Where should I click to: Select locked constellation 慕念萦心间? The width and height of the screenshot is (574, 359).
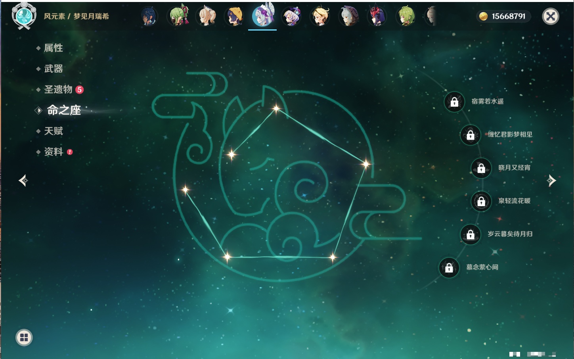pos(449,268)
